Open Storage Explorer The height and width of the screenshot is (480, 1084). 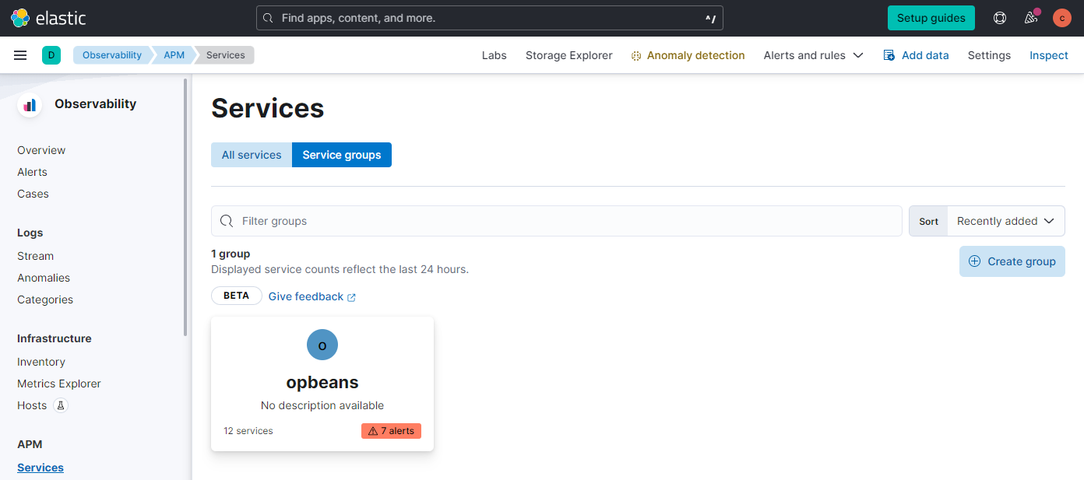(569, 55)
